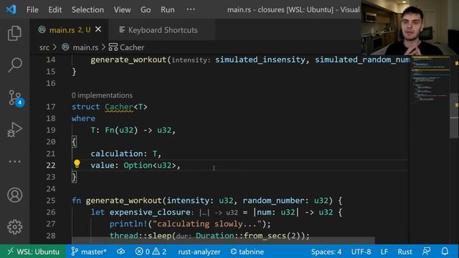Open the Accounts menu icon
This screenshot has height=258, width=459.
click(x=14, y=195)
